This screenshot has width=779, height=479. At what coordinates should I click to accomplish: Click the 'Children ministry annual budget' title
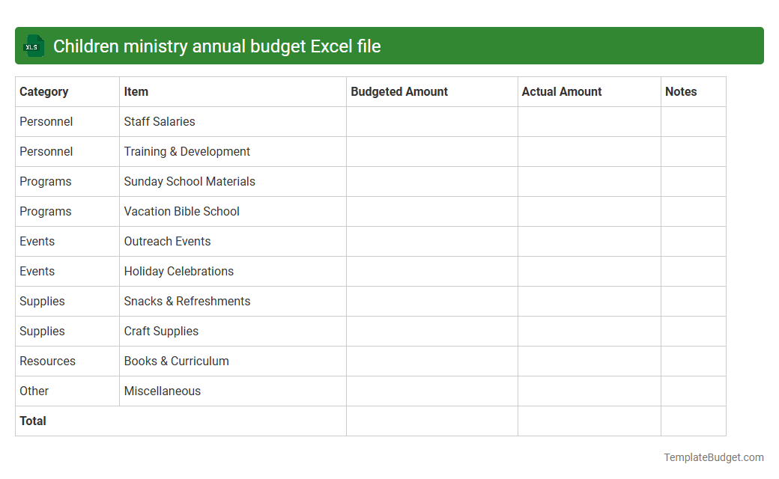point(217,46)
